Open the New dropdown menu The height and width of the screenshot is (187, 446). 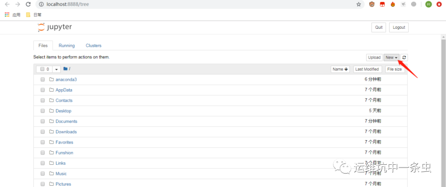click(x=391, y=58)
